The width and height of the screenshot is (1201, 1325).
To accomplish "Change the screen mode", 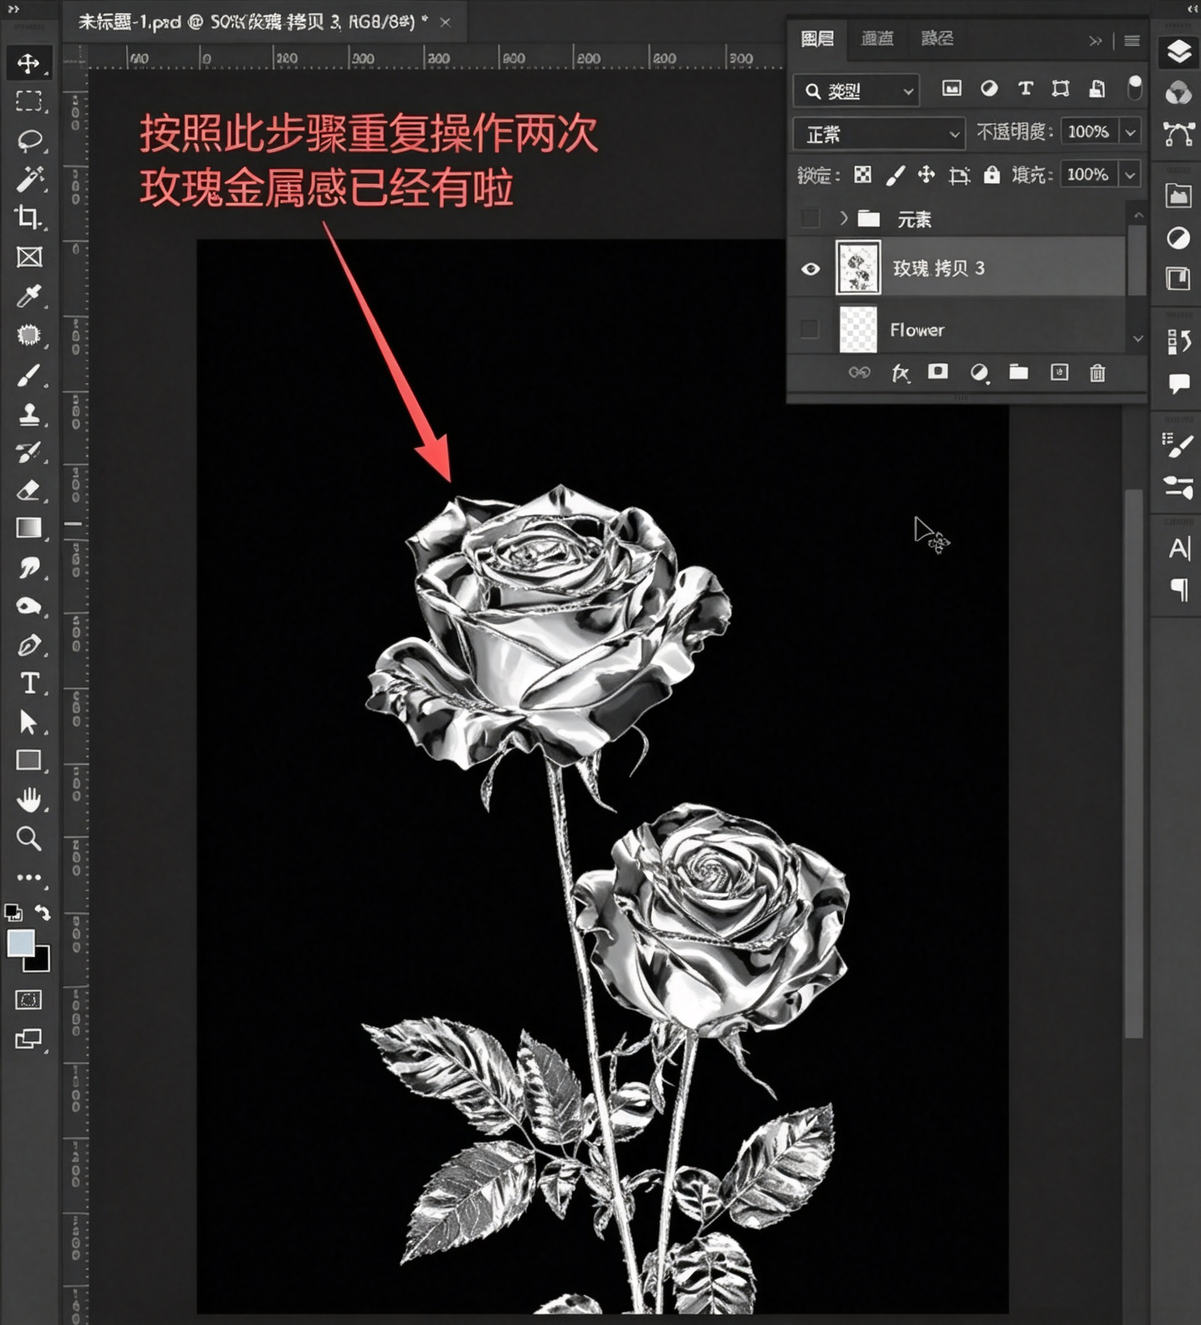I will click(28, 1038).
